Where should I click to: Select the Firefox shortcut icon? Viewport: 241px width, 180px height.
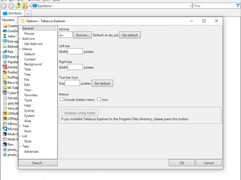[x=5, y=72]
